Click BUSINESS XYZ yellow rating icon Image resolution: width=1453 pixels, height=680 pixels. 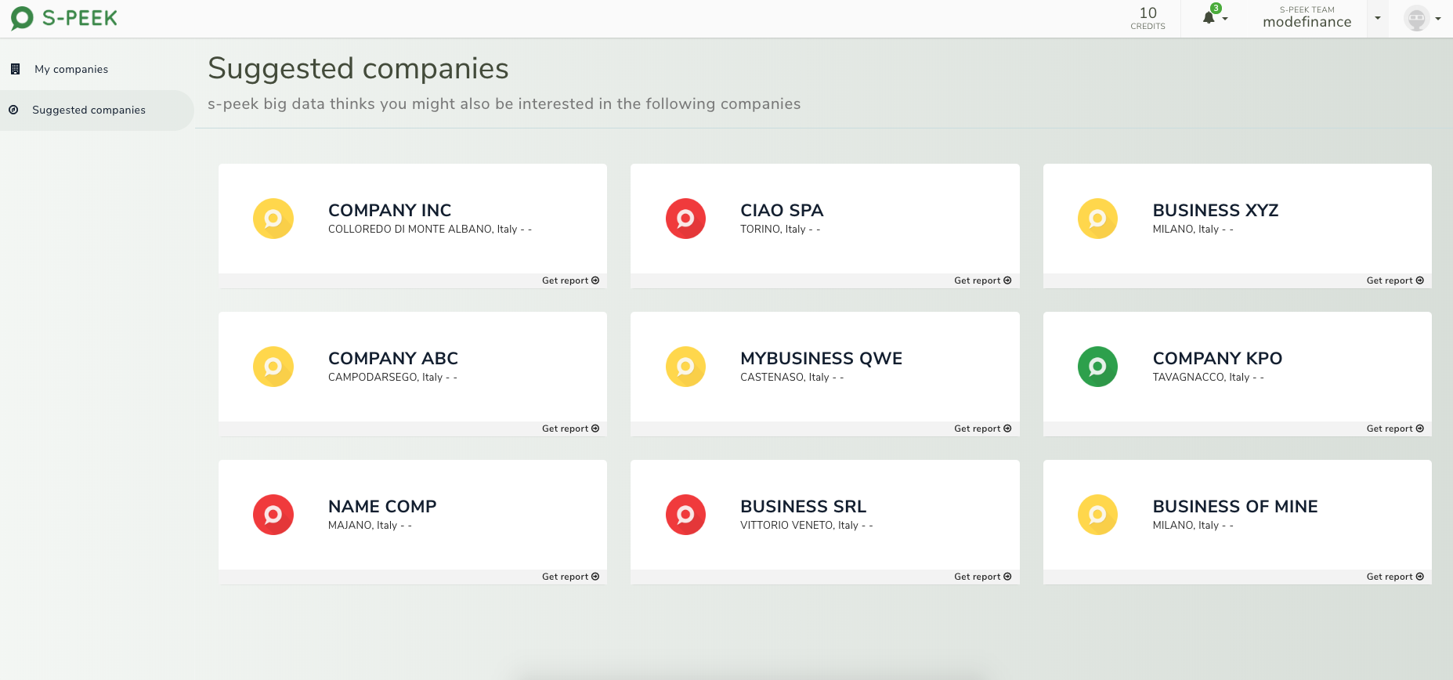click(x=1097, y=219)
